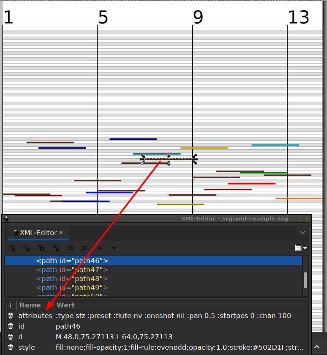Screen dimensions: 327x355
Task: Click the Wert column header
Action: pyautogui.click(x=65, y=305)
